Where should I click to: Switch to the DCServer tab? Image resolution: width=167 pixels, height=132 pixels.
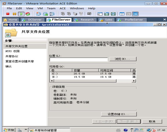point(33,20)
